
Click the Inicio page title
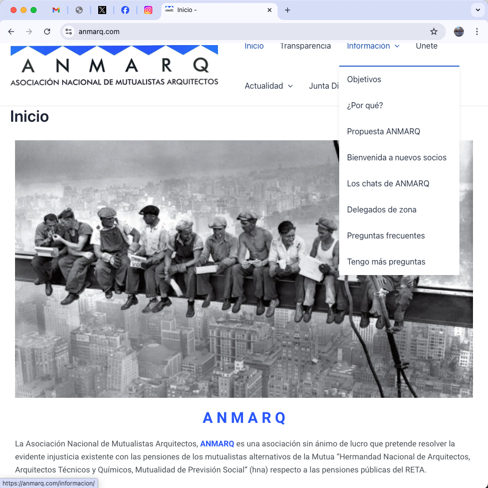[30, 116]
